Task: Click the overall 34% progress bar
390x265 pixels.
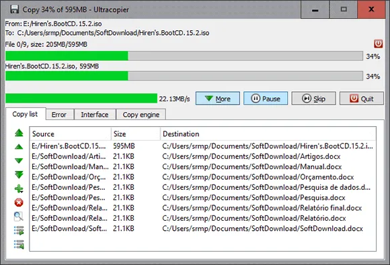Action: 184,56
